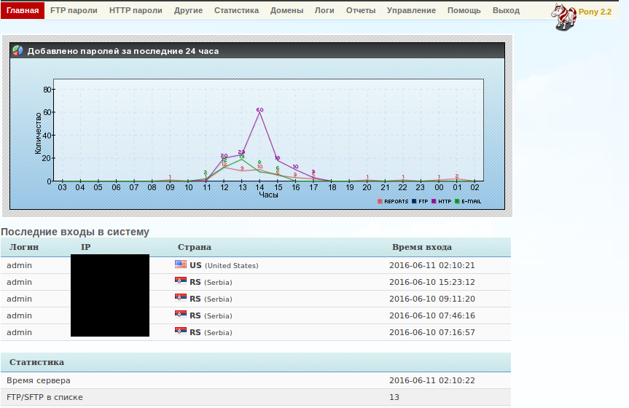
Task: Open the FTP пароли menu item
Action: [74, 10]
